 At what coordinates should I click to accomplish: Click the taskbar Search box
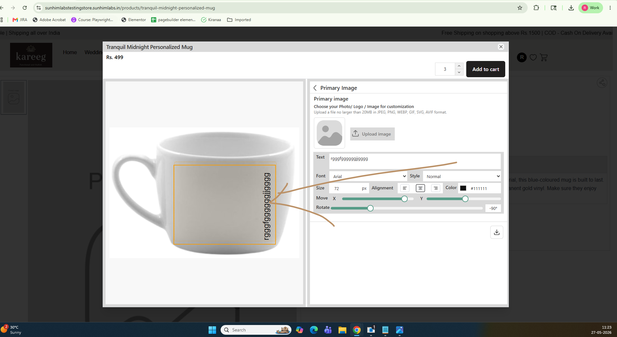[x=256, y=330]
